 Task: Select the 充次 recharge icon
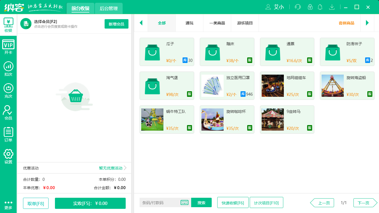8,89
